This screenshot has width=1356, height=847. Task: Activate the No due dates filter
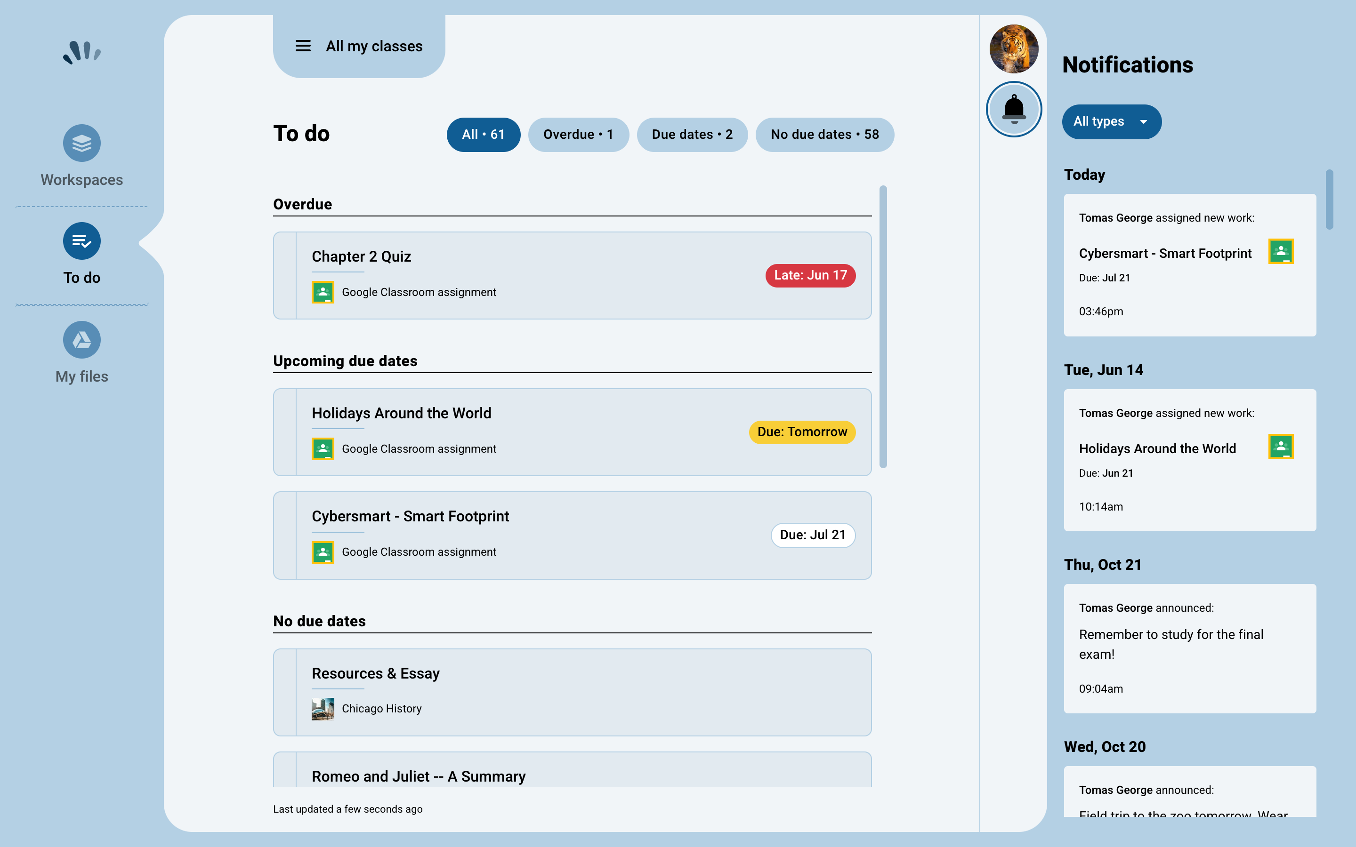coord(824,135)
